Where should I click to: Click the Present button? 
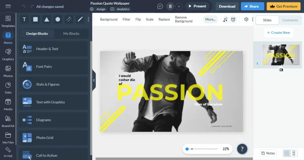point(197,7)
